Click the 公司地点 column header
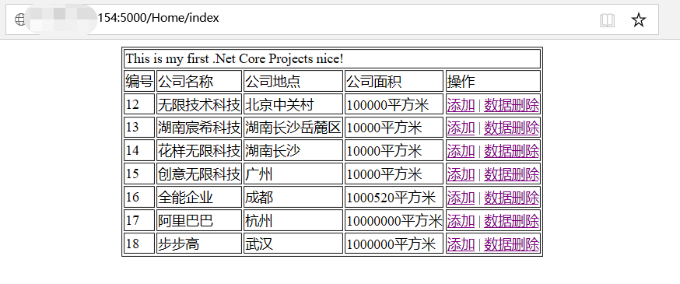This screenshot has width=680, height=284. point(293,81)
